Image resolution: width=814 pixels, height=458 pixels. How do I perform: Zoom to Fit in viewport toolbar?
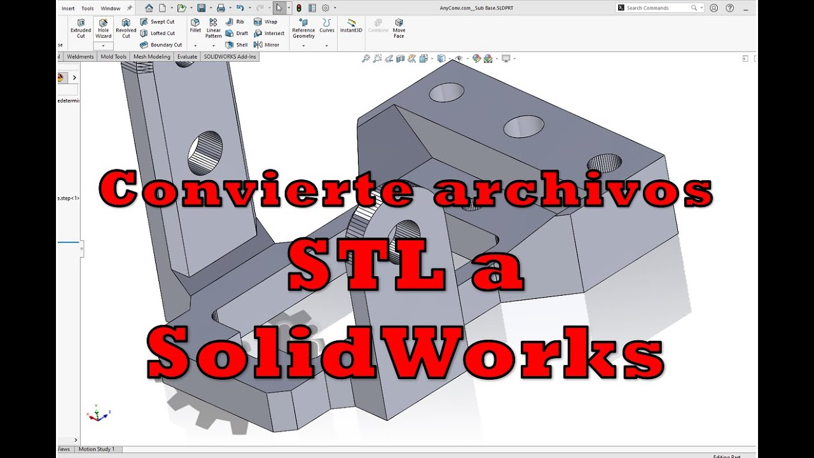(366, 59)
